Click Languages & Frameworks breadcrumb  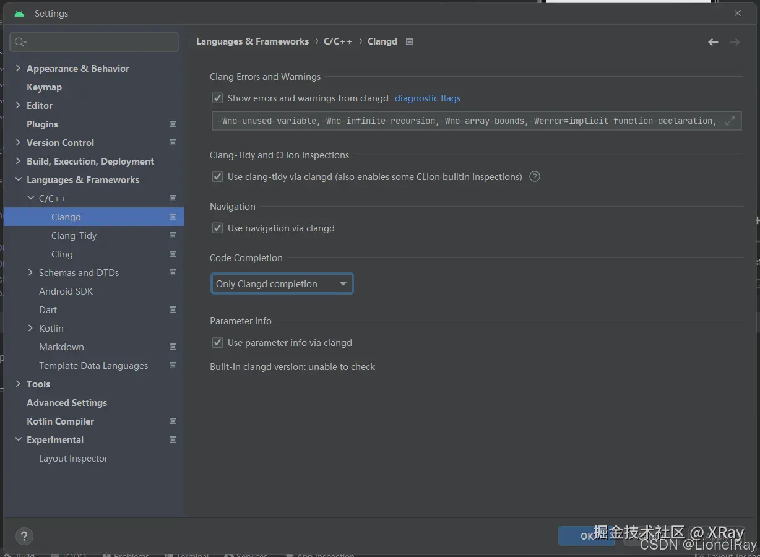(x=253, y=41)
